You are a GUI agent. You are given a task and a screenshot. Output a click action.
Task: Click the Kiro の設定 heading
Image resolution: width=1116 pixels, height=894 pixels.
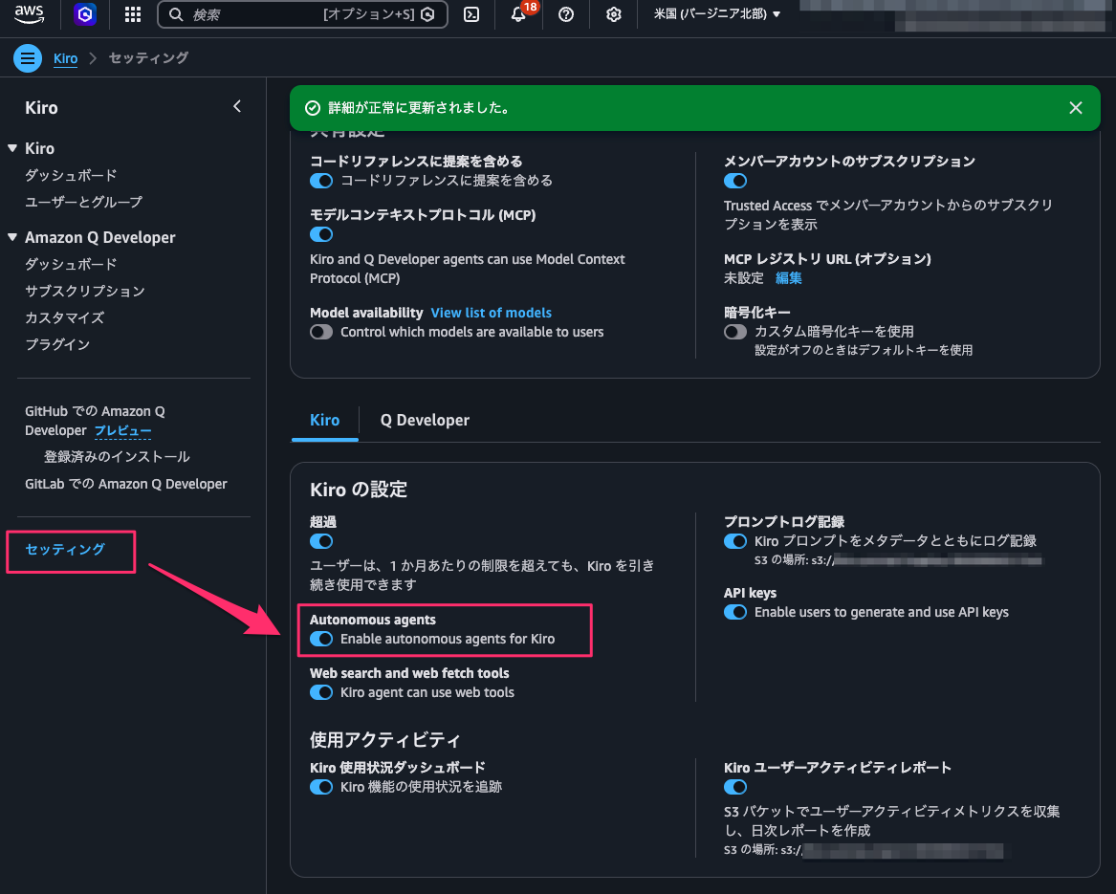click(x=359, y=489)
